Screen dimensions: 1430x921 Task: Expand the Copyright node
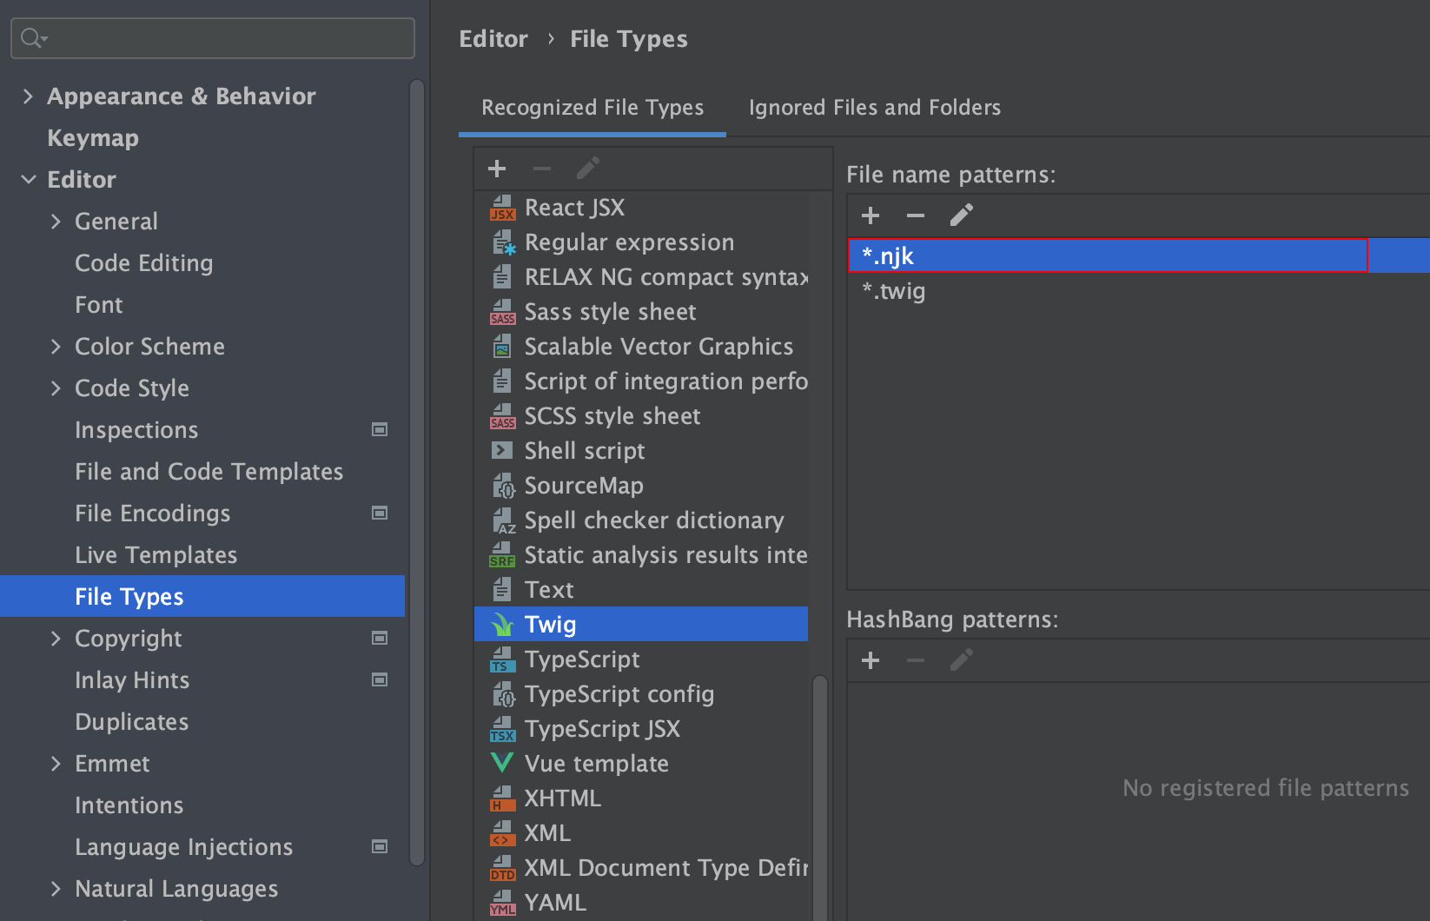(x=56, y=638)
